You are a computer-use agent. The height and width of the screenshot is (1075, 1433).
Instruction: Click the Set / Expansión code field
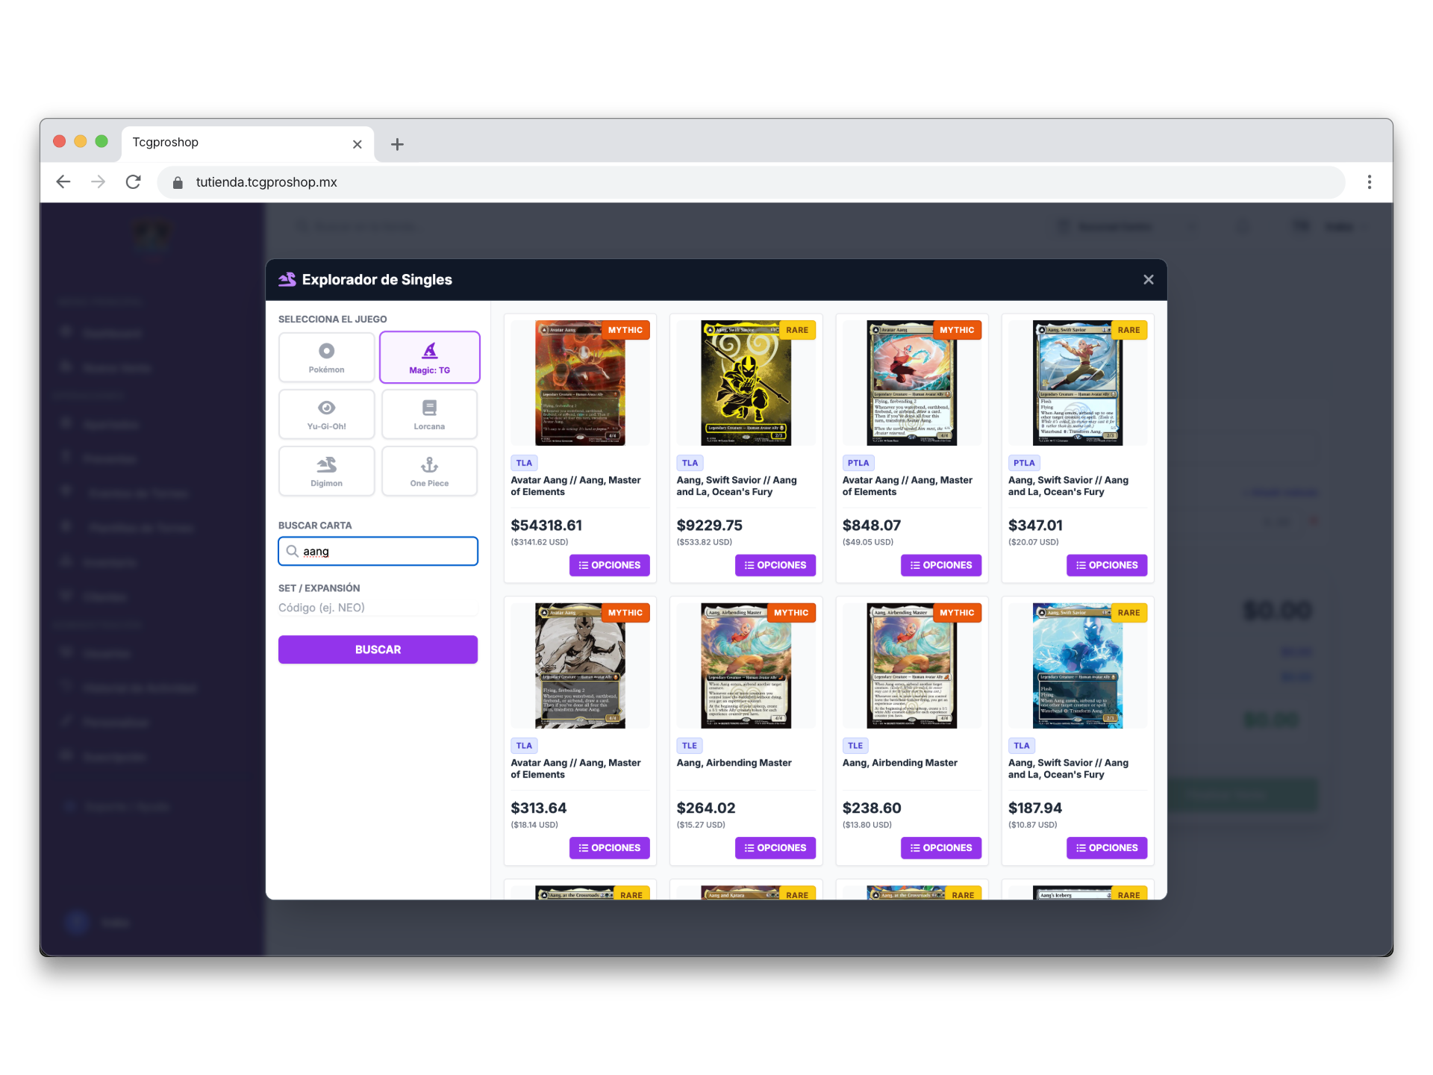coord(377,608)
